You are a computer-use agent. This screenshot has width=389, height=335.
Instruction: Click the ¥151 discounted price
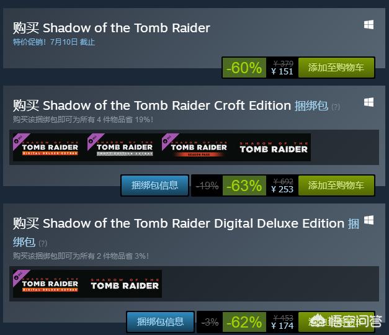pos(282,71)
